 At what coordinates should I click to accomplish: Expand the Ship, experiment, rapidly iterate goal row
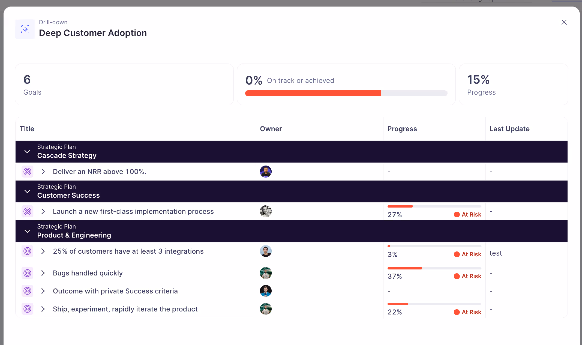point(43,309)
